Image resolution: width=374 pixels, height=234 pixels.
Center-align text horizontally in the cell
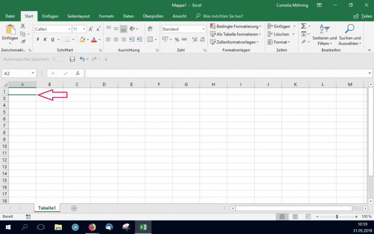116,39
